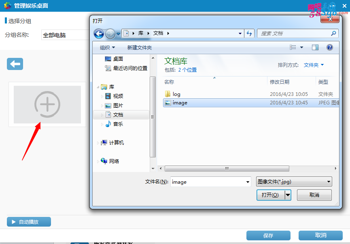Toggle the preview pane icon
This screenshot has height=244, width=350.
coord(315,48)
